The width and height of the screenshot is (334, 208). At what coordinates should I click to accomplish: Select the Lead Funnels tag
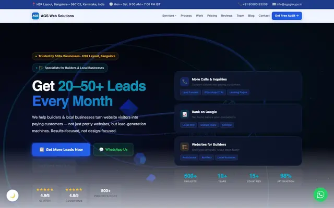click(x=190, y=93)
